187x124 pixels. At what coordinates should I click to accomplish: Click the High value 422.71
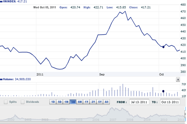(x=98, y=7)
